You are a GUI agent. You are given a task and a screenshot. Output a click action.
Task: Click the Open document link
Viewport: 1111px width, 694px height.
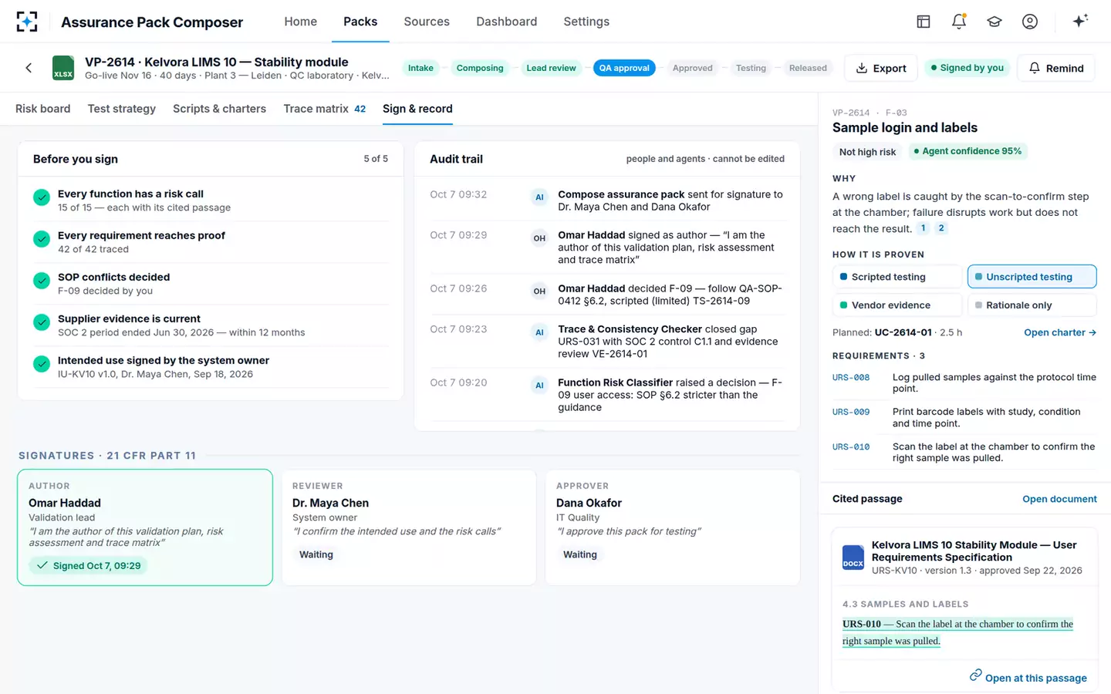point(1059,499)
